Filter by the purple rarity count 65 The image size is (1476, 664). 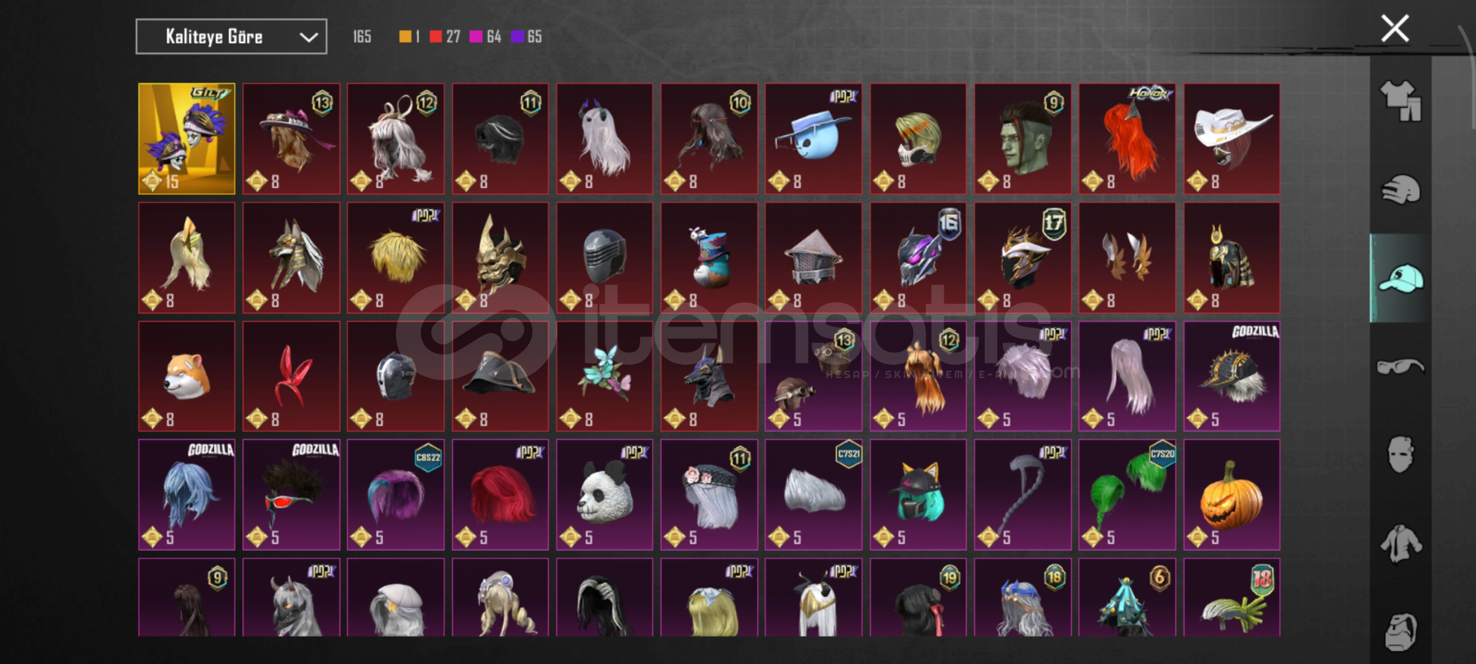point(527,37)
